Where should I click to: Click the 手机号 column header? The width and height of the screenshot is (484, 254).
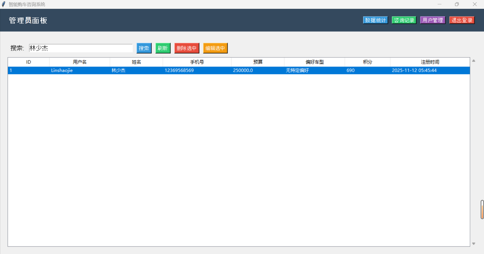click(197, 62)
